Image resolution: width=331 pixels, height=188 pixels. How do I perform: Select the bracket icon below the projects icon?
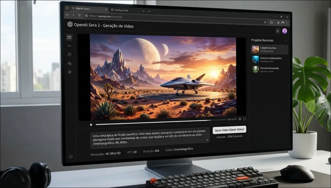click(69, 46)
